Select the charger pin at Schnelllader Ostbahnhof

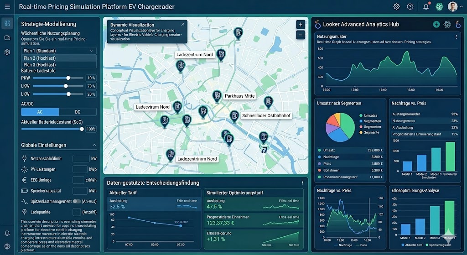coord(234,116)
